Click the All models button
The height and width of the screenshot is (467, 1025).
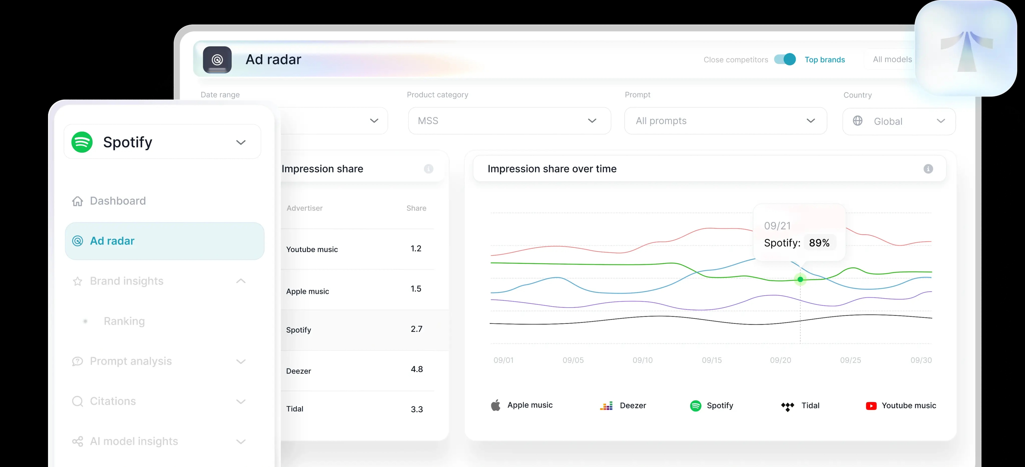click(x=892, y=59)
